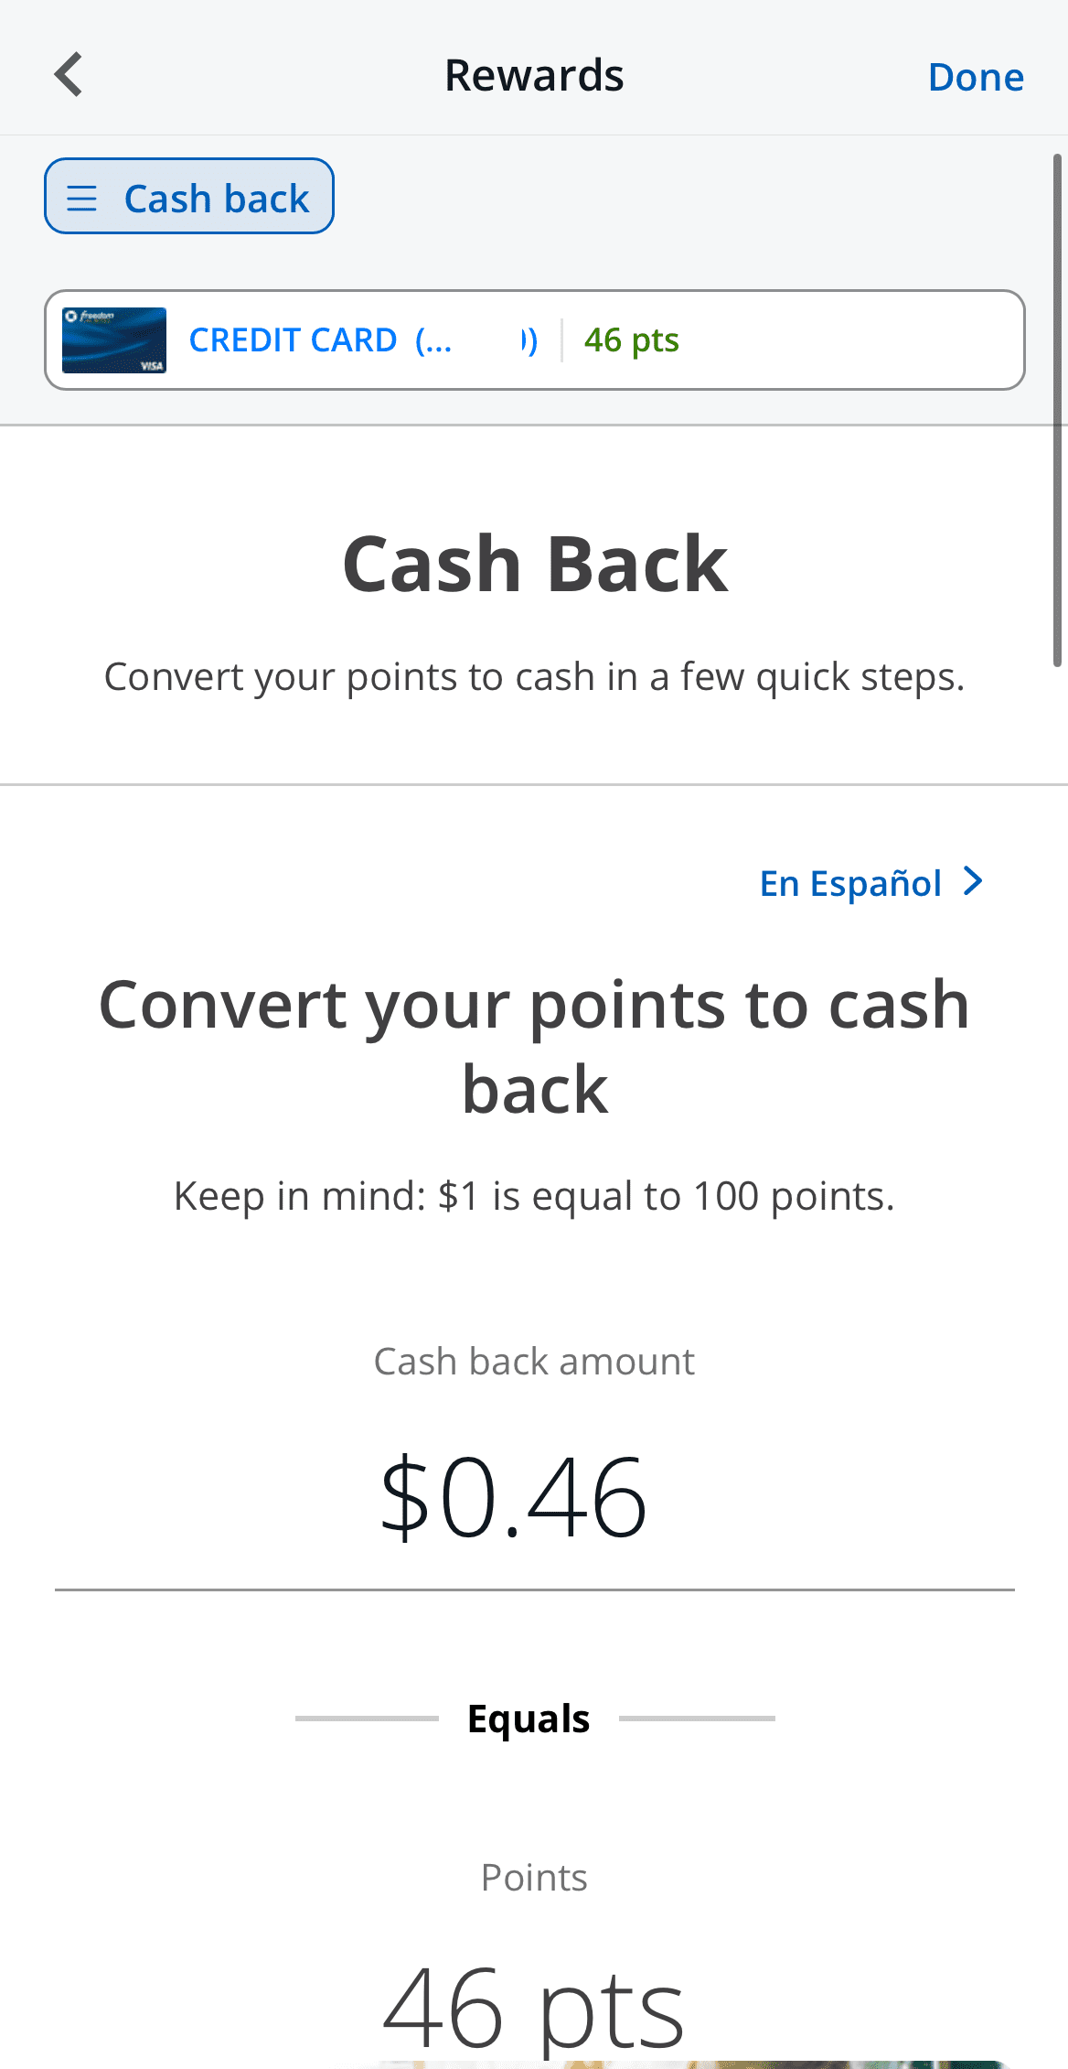Open CREDIT CARD account details
Screen dimensions: 1068x2069
(x=294, y=339)
